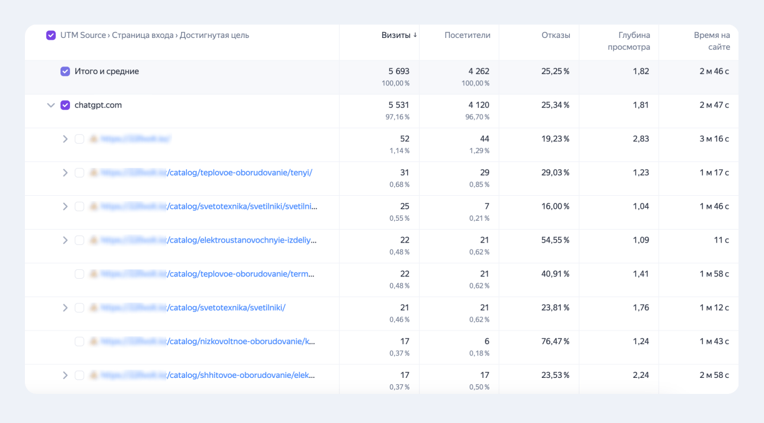
Task: Click the favicon beside the elektroustanovochnyie-izdeliy link
Action: tap(93, 240)
